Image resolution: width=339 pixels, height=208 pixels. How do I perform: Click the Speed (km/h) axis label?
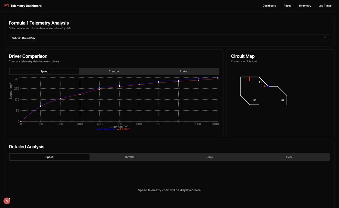coord(11,90)
